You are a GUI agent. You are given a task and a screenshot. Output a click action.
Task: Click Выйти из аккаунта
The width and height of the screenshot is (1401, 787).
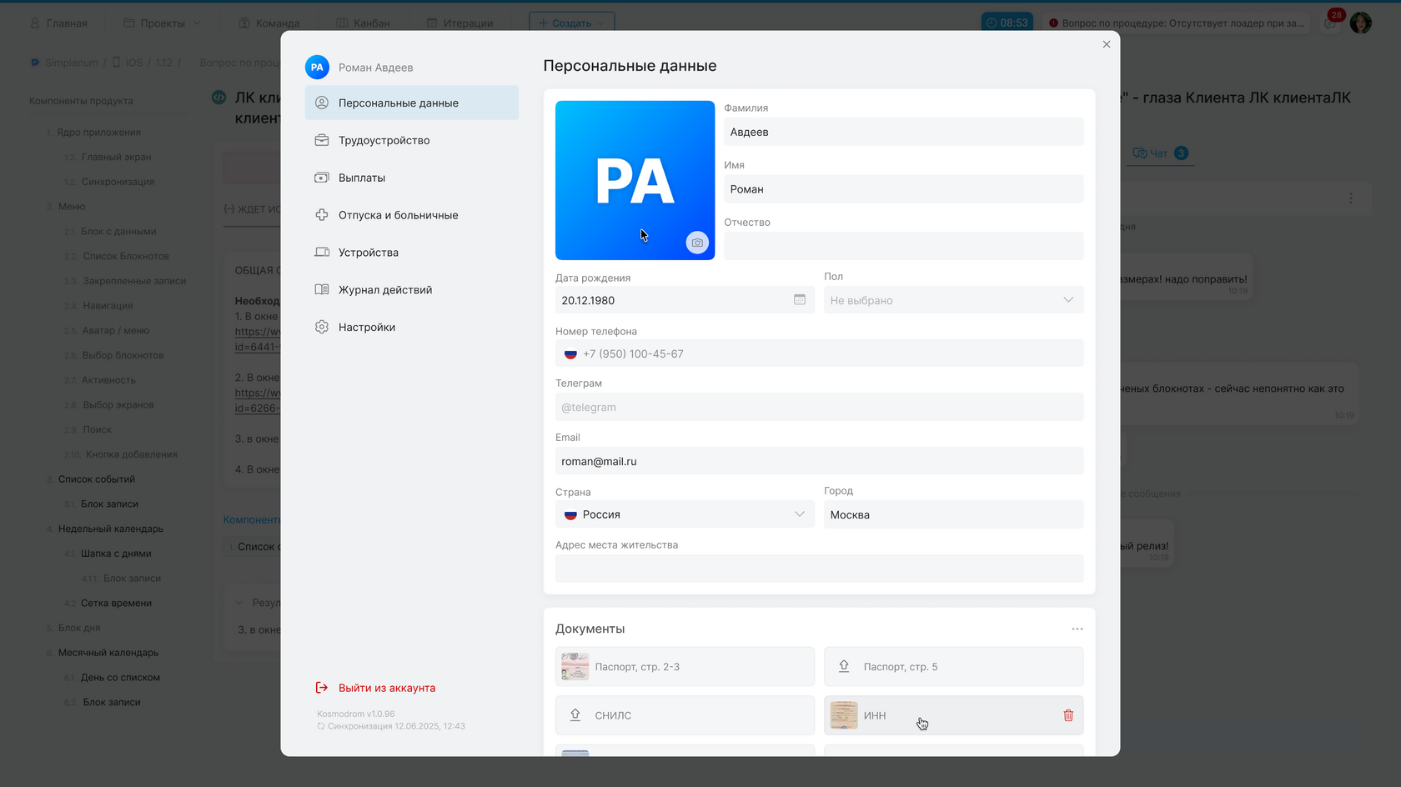click(x=387, y=688)
